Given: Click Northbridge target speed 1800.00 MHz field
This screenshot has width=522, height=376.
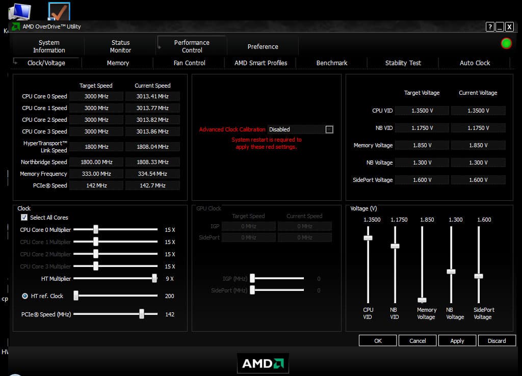Looking at the screenshot, I should pos(96,162).
